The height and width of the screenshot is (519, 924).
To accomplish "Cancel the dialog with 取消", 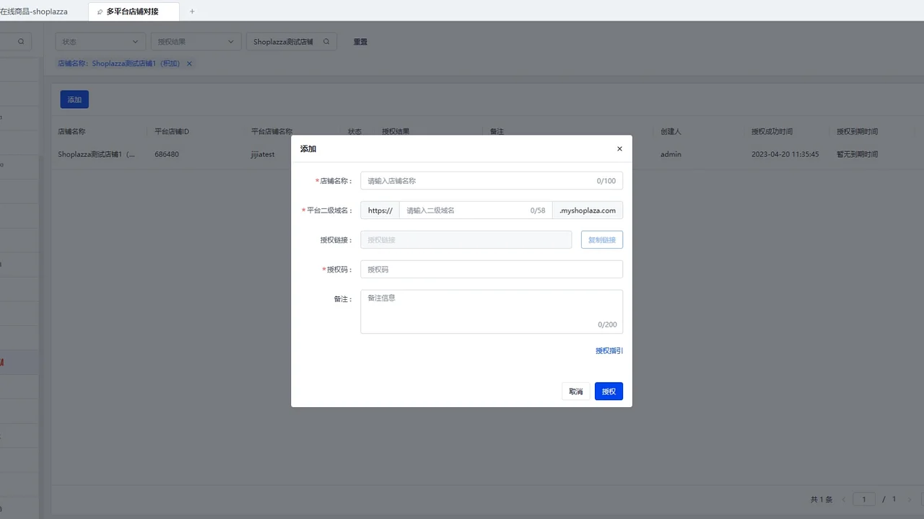I will (575, 391).
